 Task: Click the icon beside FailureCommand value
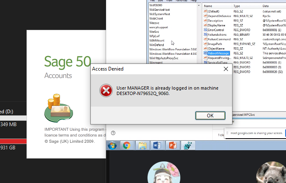205,39
